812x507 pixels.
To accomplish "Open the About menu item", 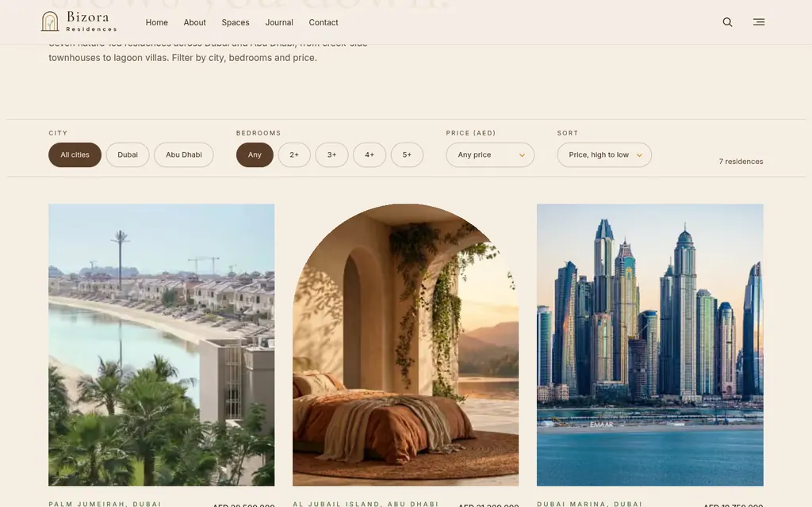I will pyautogui.click(x=194, y=22).
